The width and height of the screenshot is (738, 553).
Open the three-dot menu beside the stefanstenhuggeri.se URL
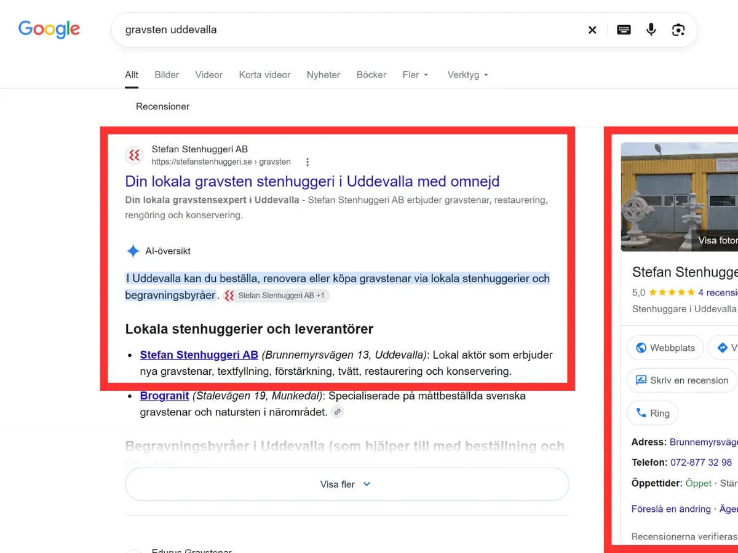coord(307,162)
